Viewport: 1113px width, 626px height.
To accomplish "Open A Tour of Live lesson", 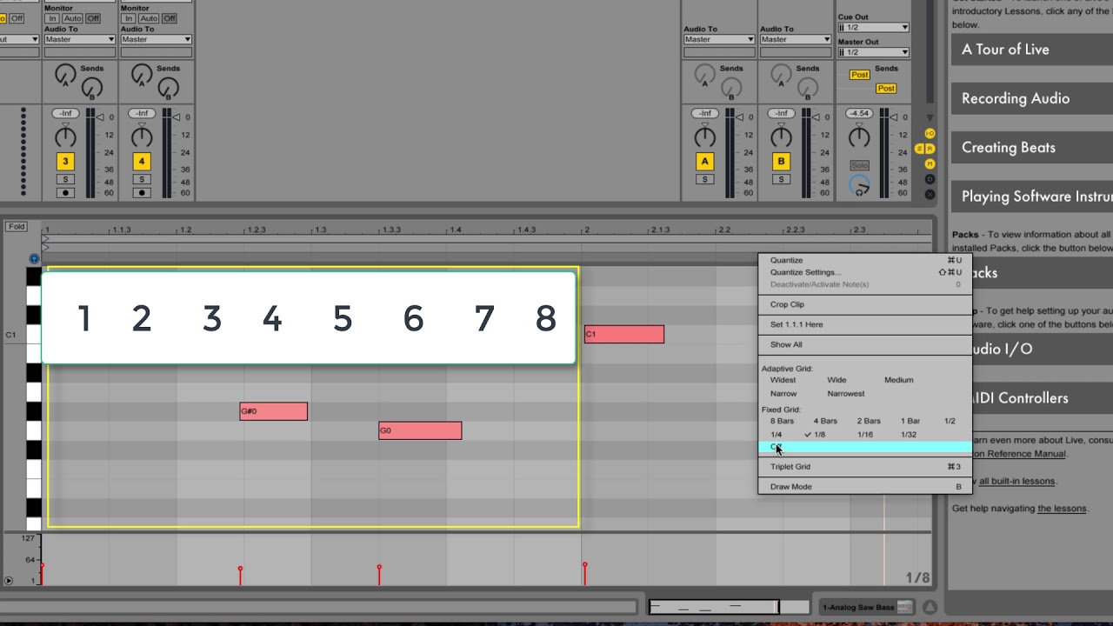I will point(1031,50).
